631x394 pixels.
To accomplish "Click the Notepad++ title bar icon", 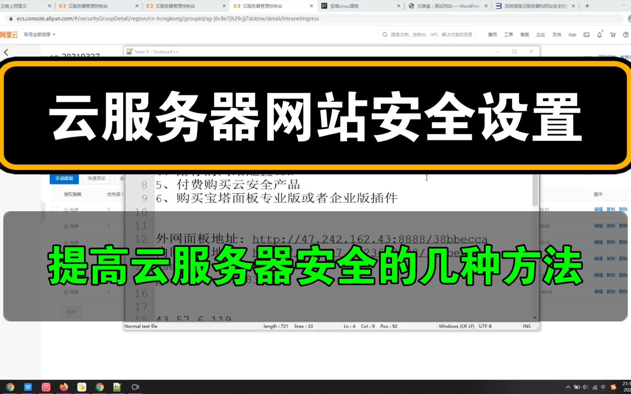I will coord(129,51).
